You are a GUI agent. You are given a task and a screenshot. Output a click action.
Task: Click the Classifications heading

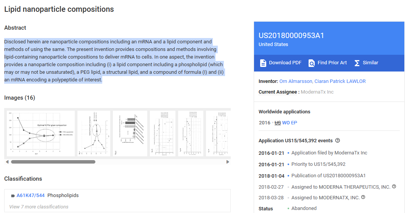pyautogui.click(x=23, y=179)
